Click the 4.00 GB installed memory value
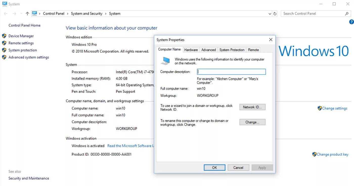354x186 pixels. (x=122, y=78)
